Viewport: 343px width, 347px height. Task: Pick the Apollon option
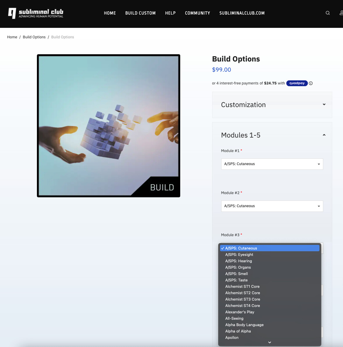pyautogui.click(x=270, y=338)
